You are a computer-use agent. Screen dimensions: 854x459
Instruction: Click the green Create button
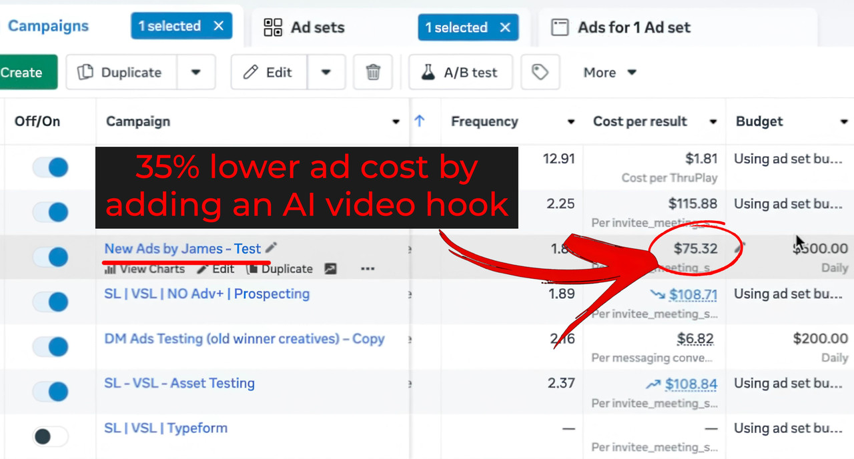27,72
